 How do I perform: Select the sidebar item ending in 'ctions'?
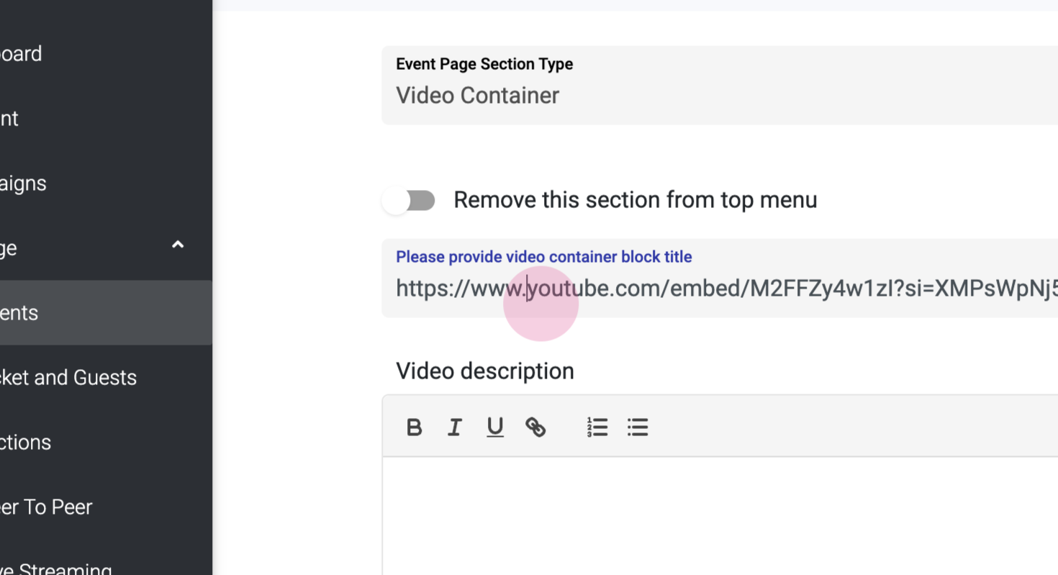[x=26, y=443]
